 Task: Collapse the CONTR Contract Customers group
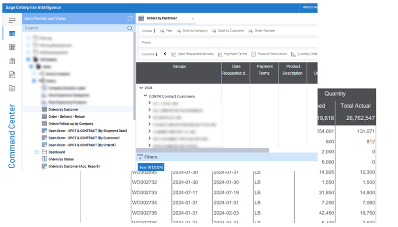click(x=146, y=96)
